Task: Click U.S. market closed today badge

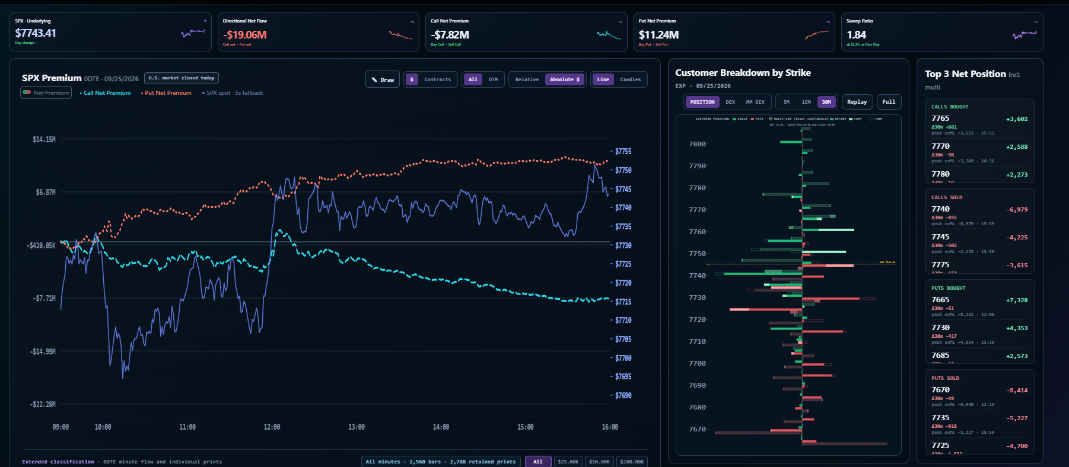Action: pos(182,78)
